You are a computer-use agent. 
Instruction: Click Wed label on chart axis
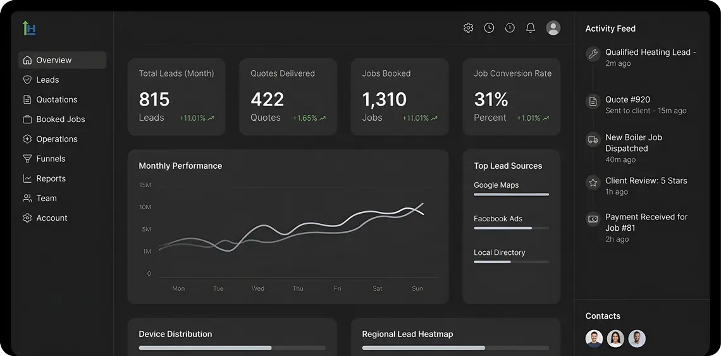[x=258, y=288]
